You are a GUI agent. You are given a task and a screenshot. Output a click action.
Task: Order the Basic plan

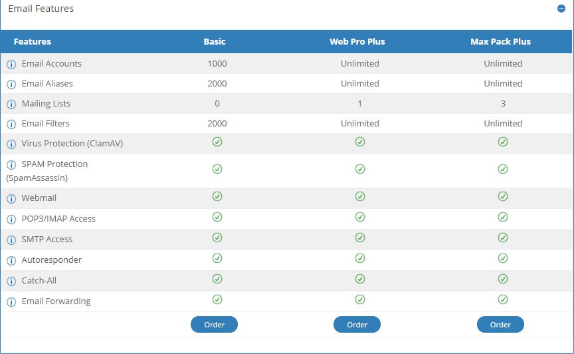214,325
